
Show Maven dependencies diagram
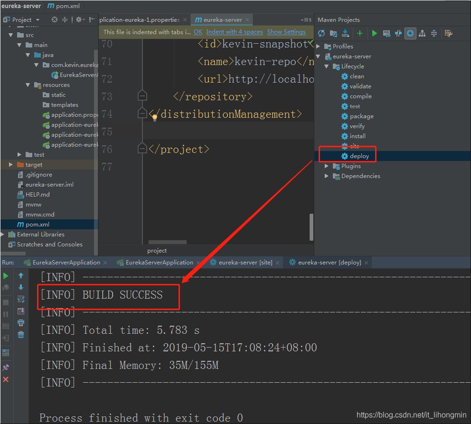pyautogui.click(x=422, y=33)
